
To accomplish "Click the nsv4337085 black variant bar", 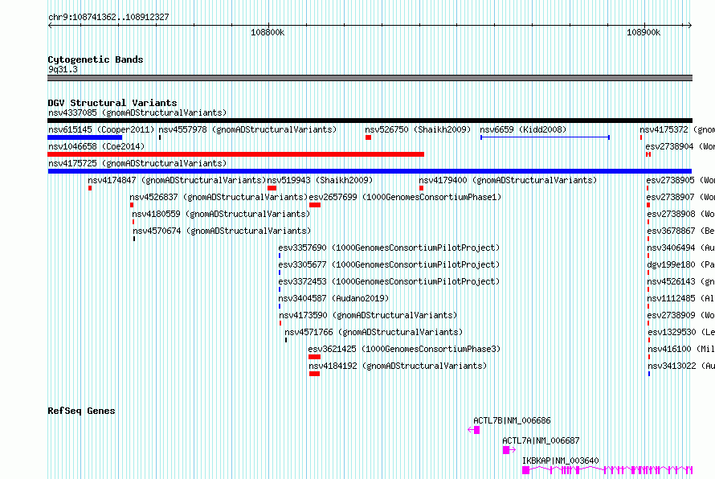I will (x=370, y=121).
